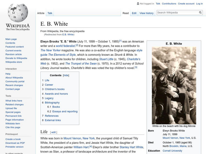The width and height of the screenshot is (206, 154).
Task: Open E. B. White beach photo
Action: [x=174, y=85]
